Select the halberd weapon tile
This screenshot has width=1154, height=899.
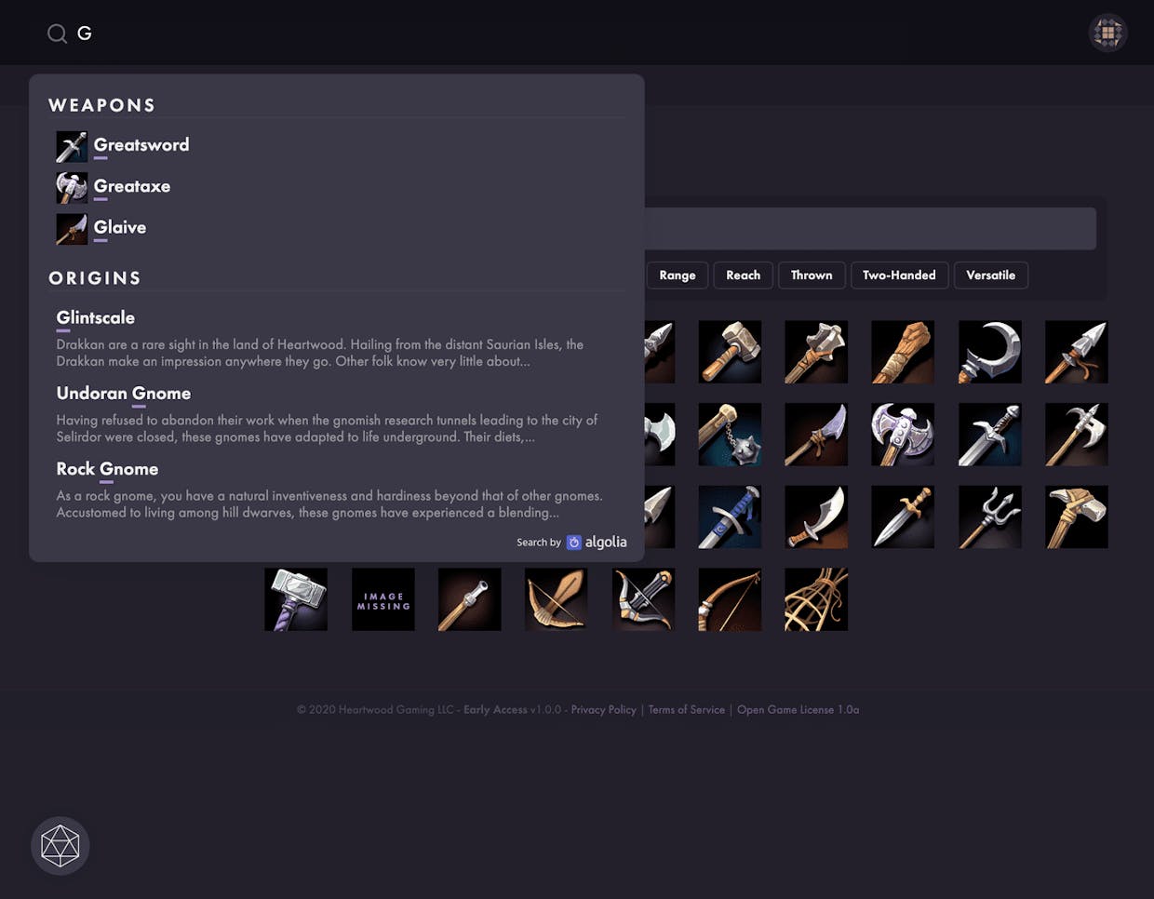coord(1077,435)
